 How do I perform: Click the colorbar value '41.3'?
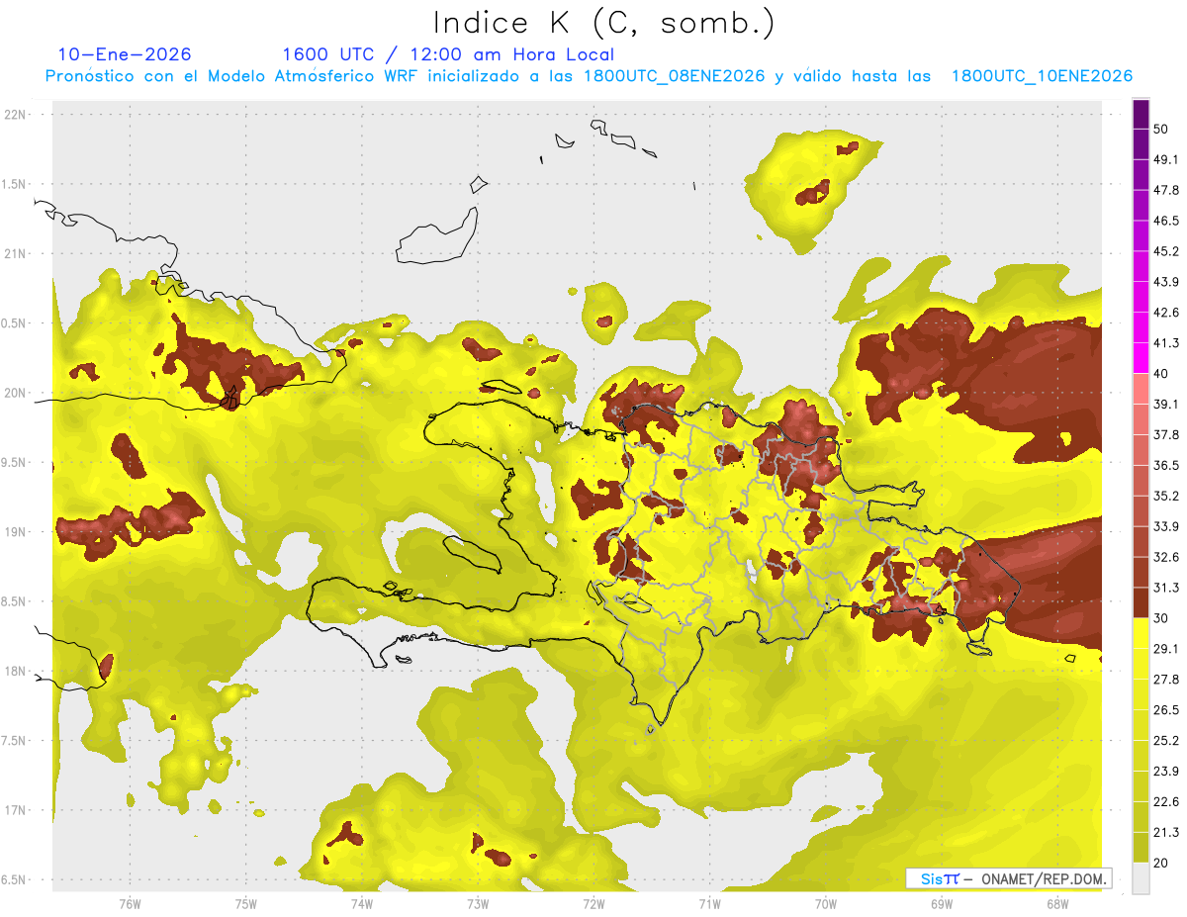(x=1165, y=343)
